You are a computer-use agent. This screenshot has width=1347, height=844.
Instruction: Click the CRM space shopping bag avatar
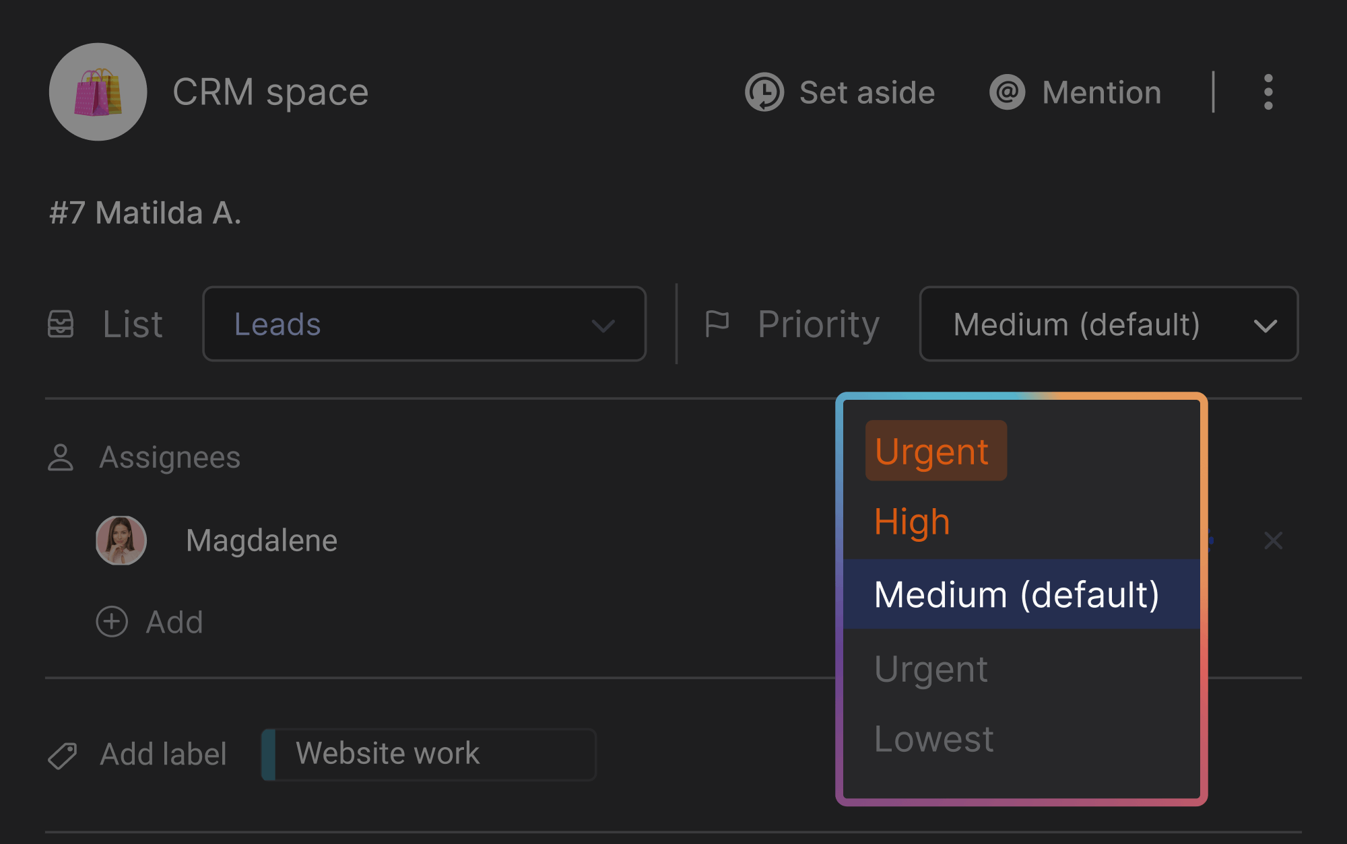tap(98, 92)
